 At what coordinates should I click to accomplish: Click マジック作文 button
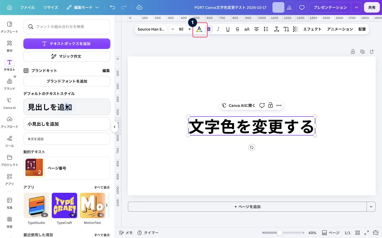point(67,56)
